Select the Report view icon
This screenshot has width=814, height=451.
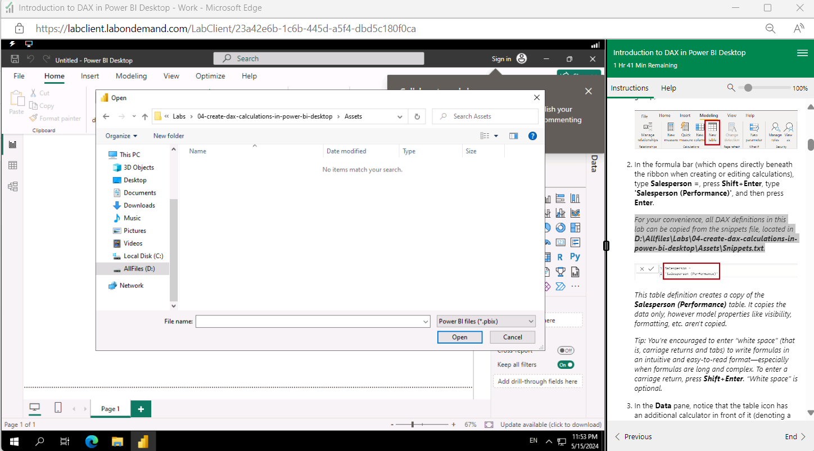pos(12,144)
